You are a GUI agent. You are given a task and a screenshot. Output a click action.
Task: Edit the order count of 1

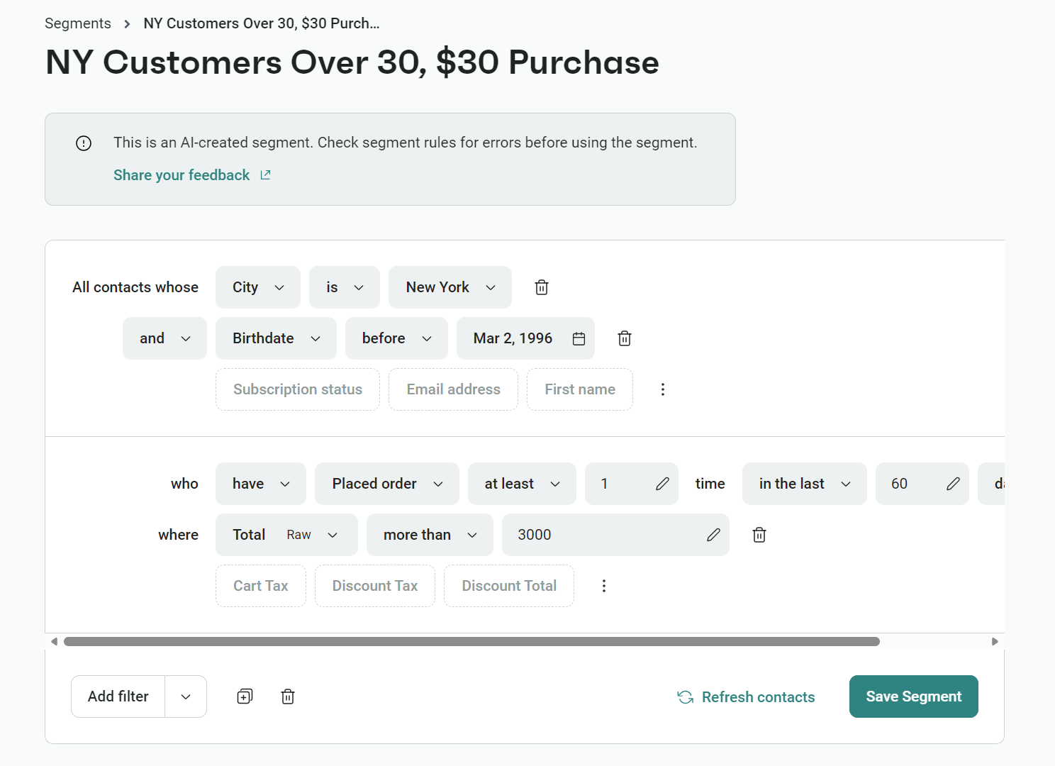[x=662, y=484]
